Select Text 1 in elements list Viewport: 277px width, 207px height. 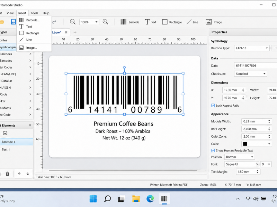[17, 150]
